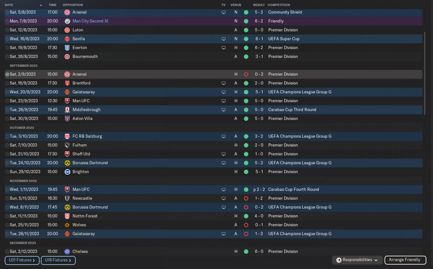The width and height of the screenshot is (433, 269).
Task: Click the green win indicator for Luton match
Action: (246, 30)
